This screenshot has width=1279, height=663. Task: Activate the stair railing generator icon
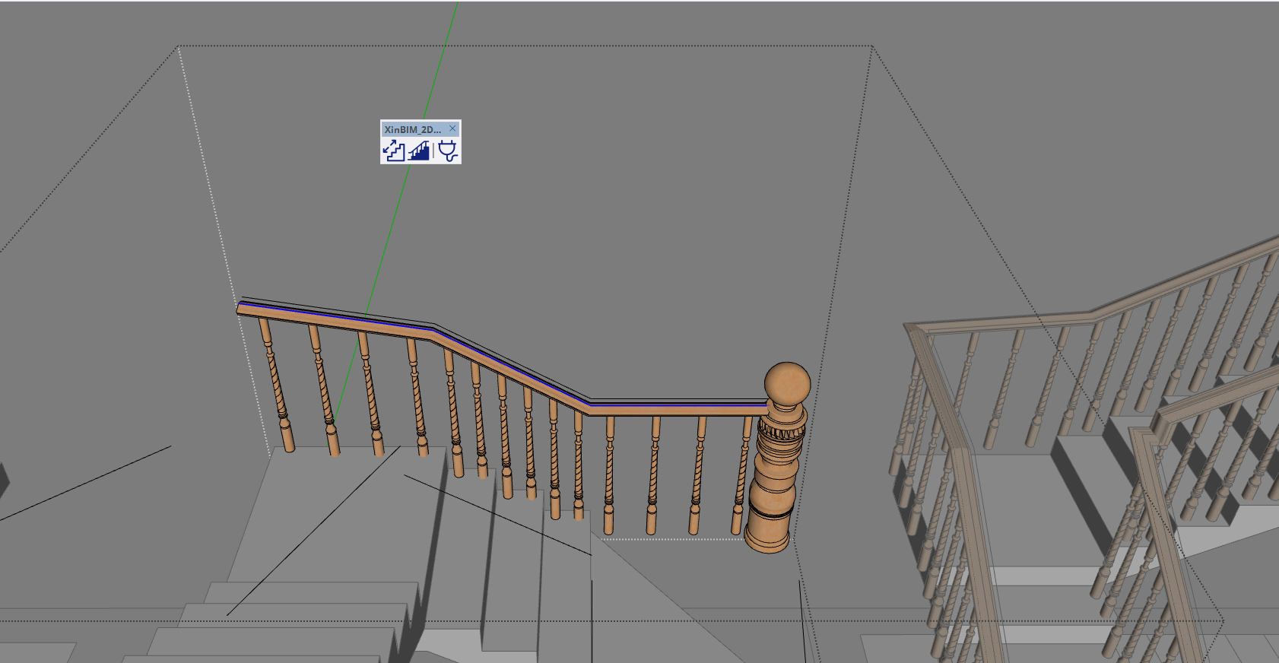point(419,151)
